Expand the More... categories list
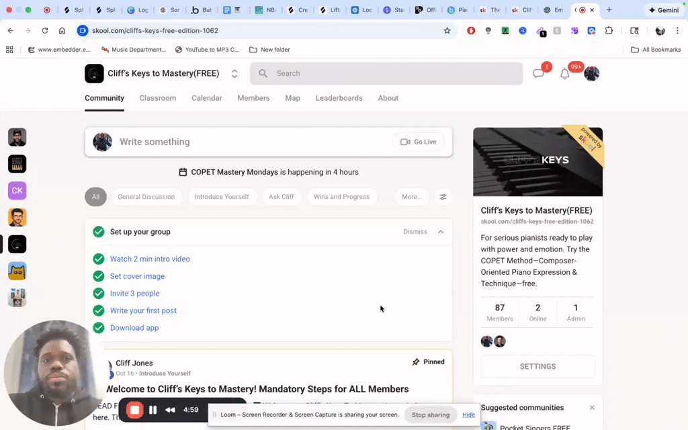 tap(412, 197)
